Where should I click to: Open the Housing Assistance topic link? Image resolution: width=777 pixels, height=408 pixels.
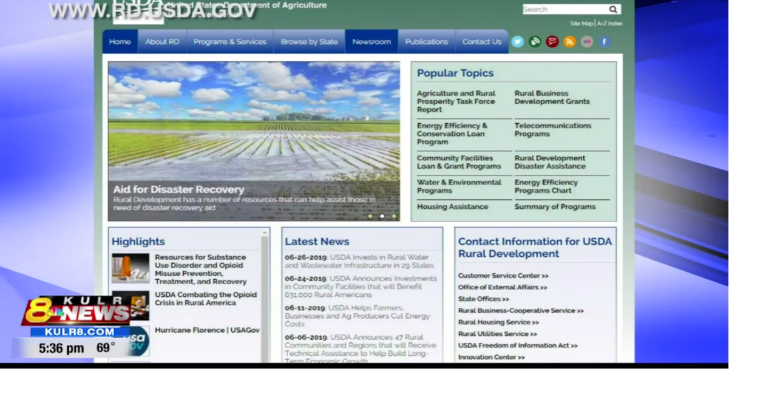(452, 207)
